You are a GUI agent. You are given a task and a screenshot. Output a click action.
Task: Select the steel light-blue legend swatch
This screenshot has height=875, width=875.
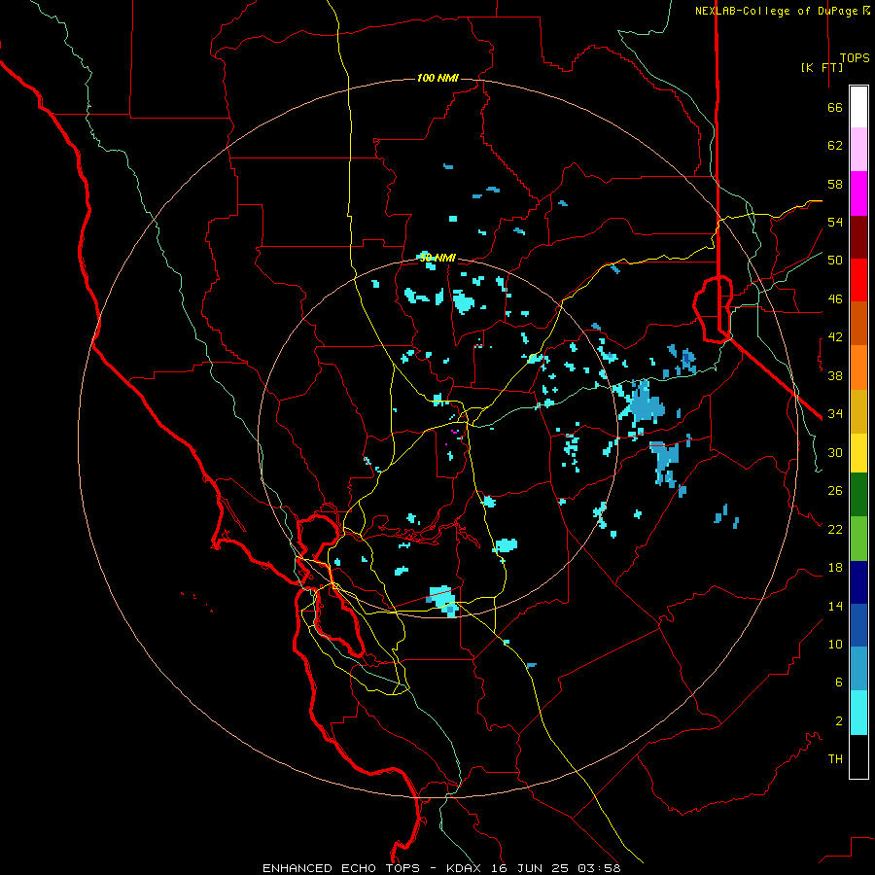tap(858, 669)
